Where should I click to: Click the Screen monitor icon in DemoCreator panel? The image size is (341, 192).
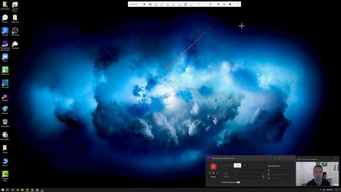(226, 174)
